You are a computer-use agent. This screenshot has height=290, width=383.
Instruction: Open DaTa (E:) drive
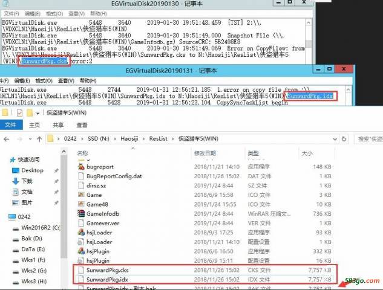[x=33, y=249]
